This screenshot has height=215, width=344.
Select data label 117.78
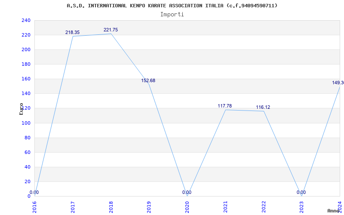[224, 106]
